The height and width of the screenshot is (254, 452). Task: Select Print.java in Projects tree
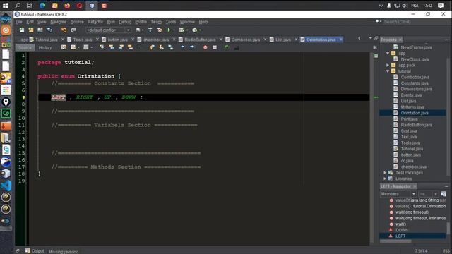[x=409, y=119]
